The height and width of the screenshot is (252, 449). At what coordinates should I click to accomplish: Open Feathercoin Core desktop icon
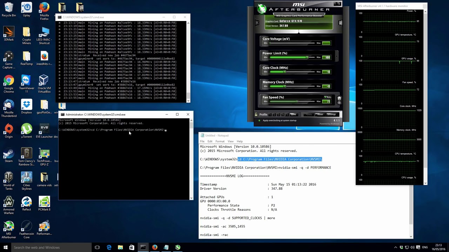26,230
